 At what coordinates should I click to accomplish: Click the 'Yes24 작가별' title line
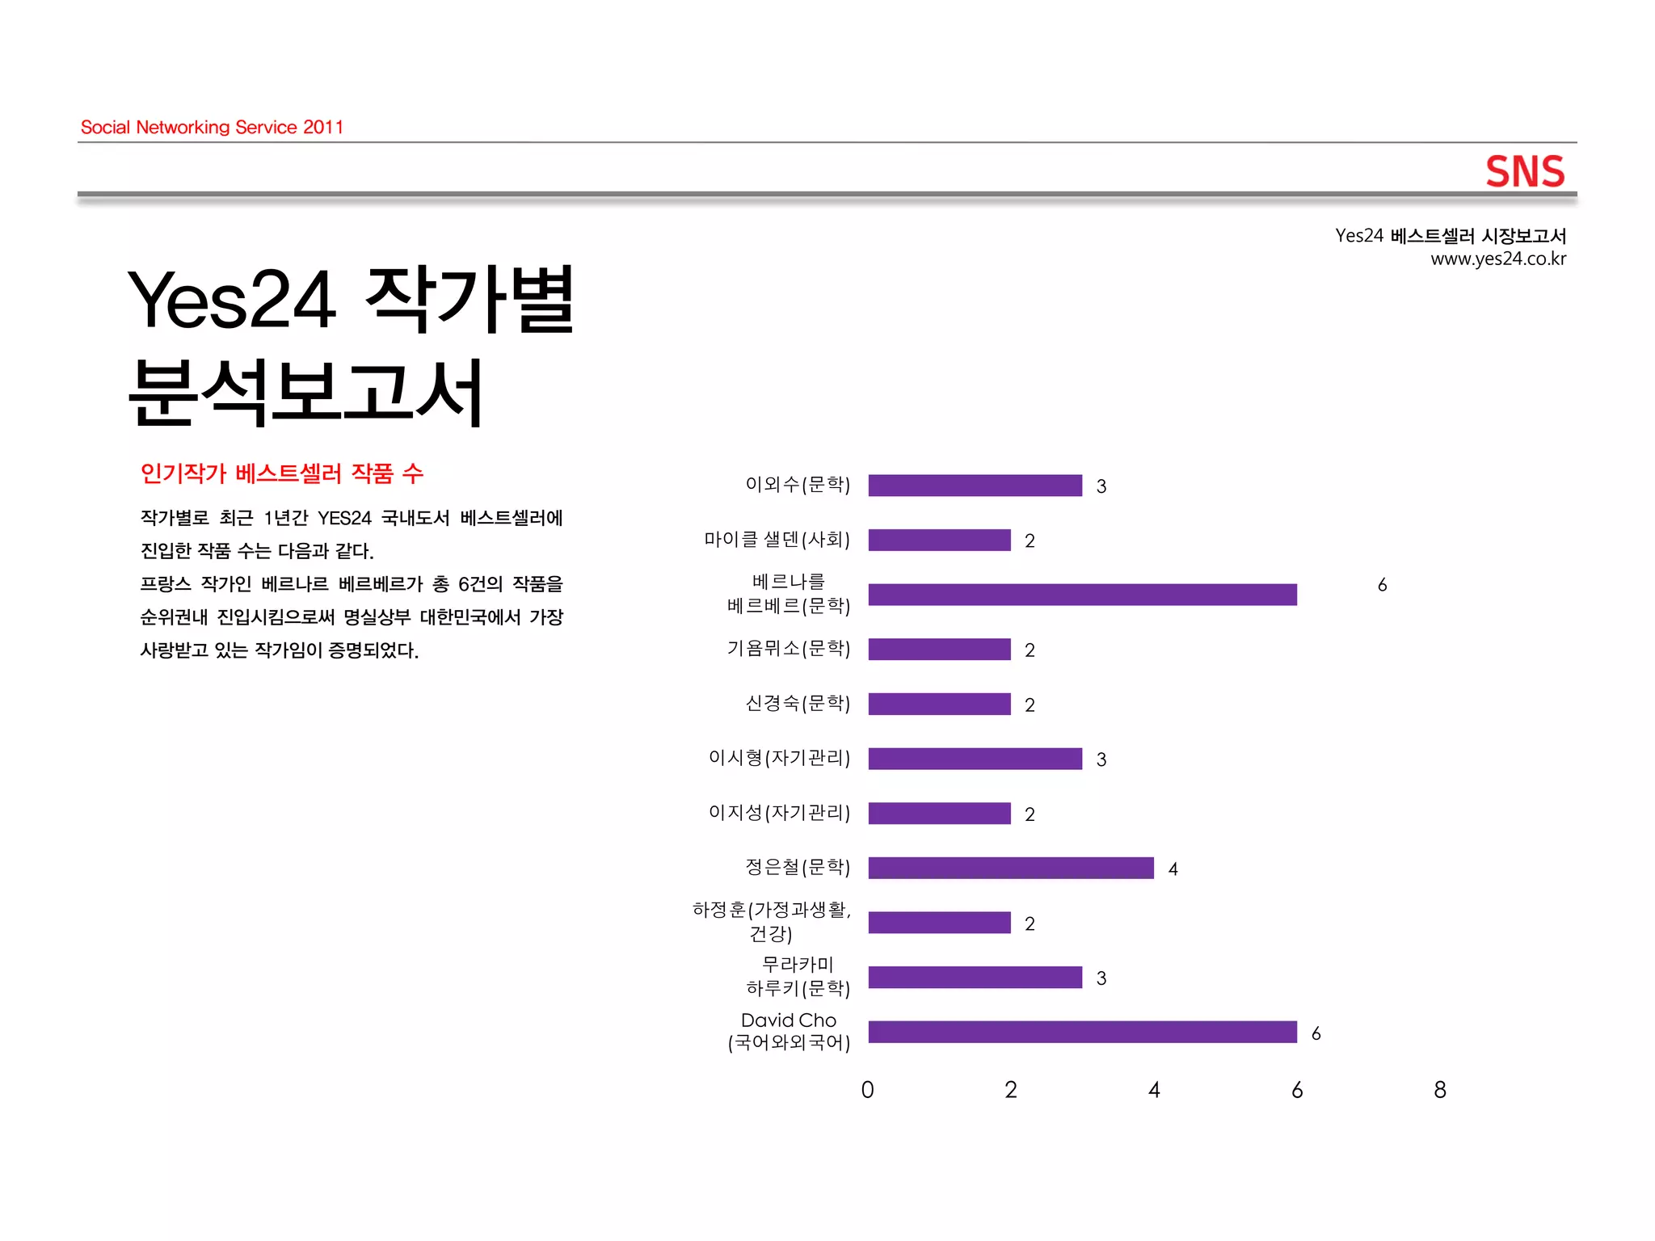tap(351, 300)
